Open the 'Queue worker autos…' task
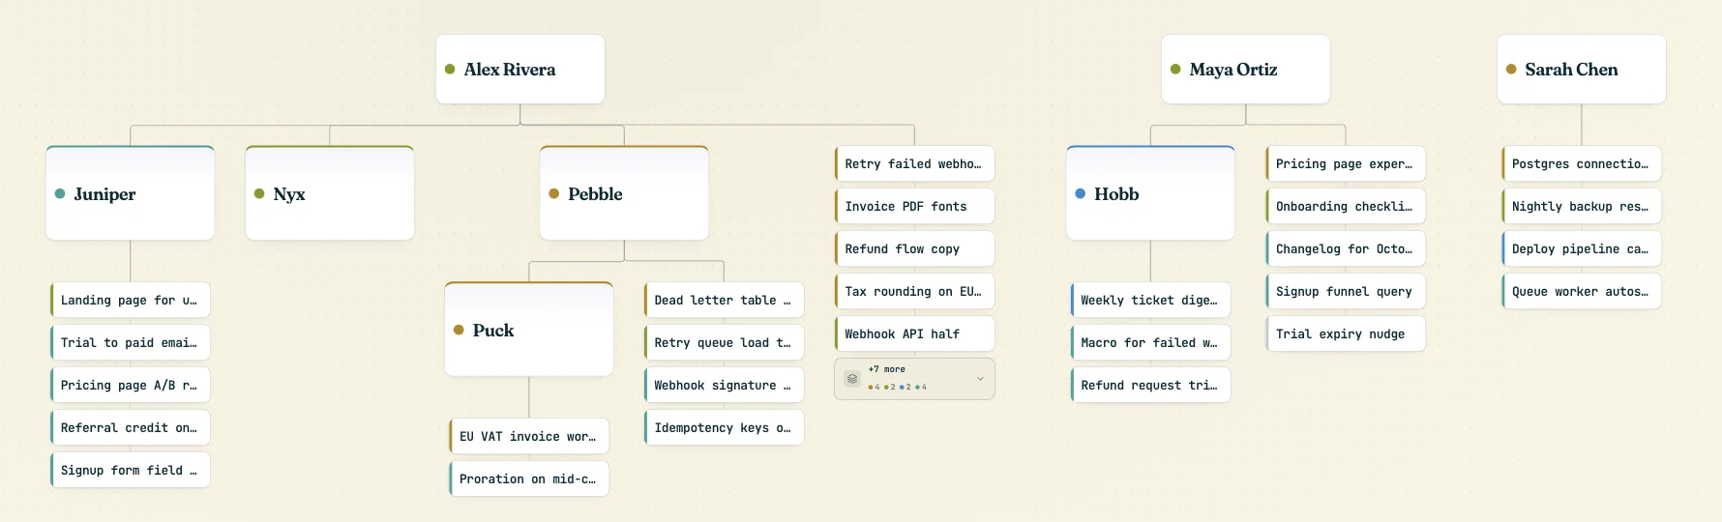1722x522 pixels. pyautogui.click(x=1582, y=291)
